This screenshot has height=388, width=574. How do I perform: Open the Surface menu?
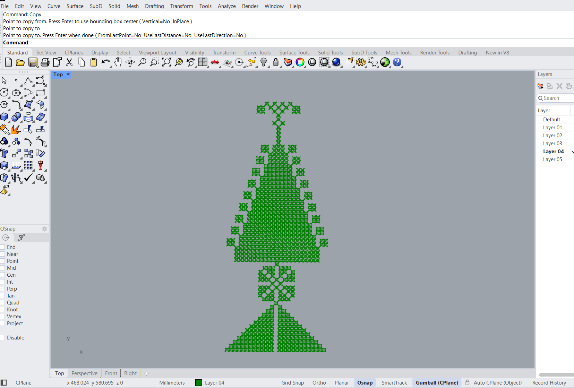(x=75, y=6)
